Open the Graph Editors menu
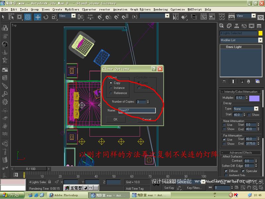 coord(140,10)
